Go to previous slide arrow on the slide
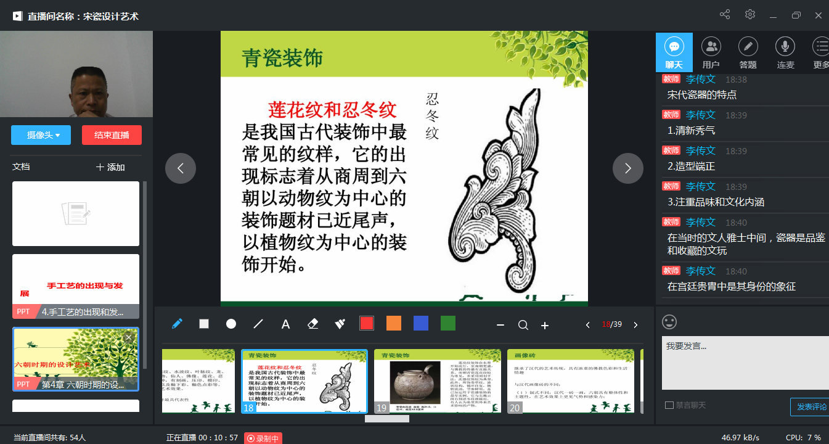The height and width of the screenshot is (444, 829). pos(181,168)
